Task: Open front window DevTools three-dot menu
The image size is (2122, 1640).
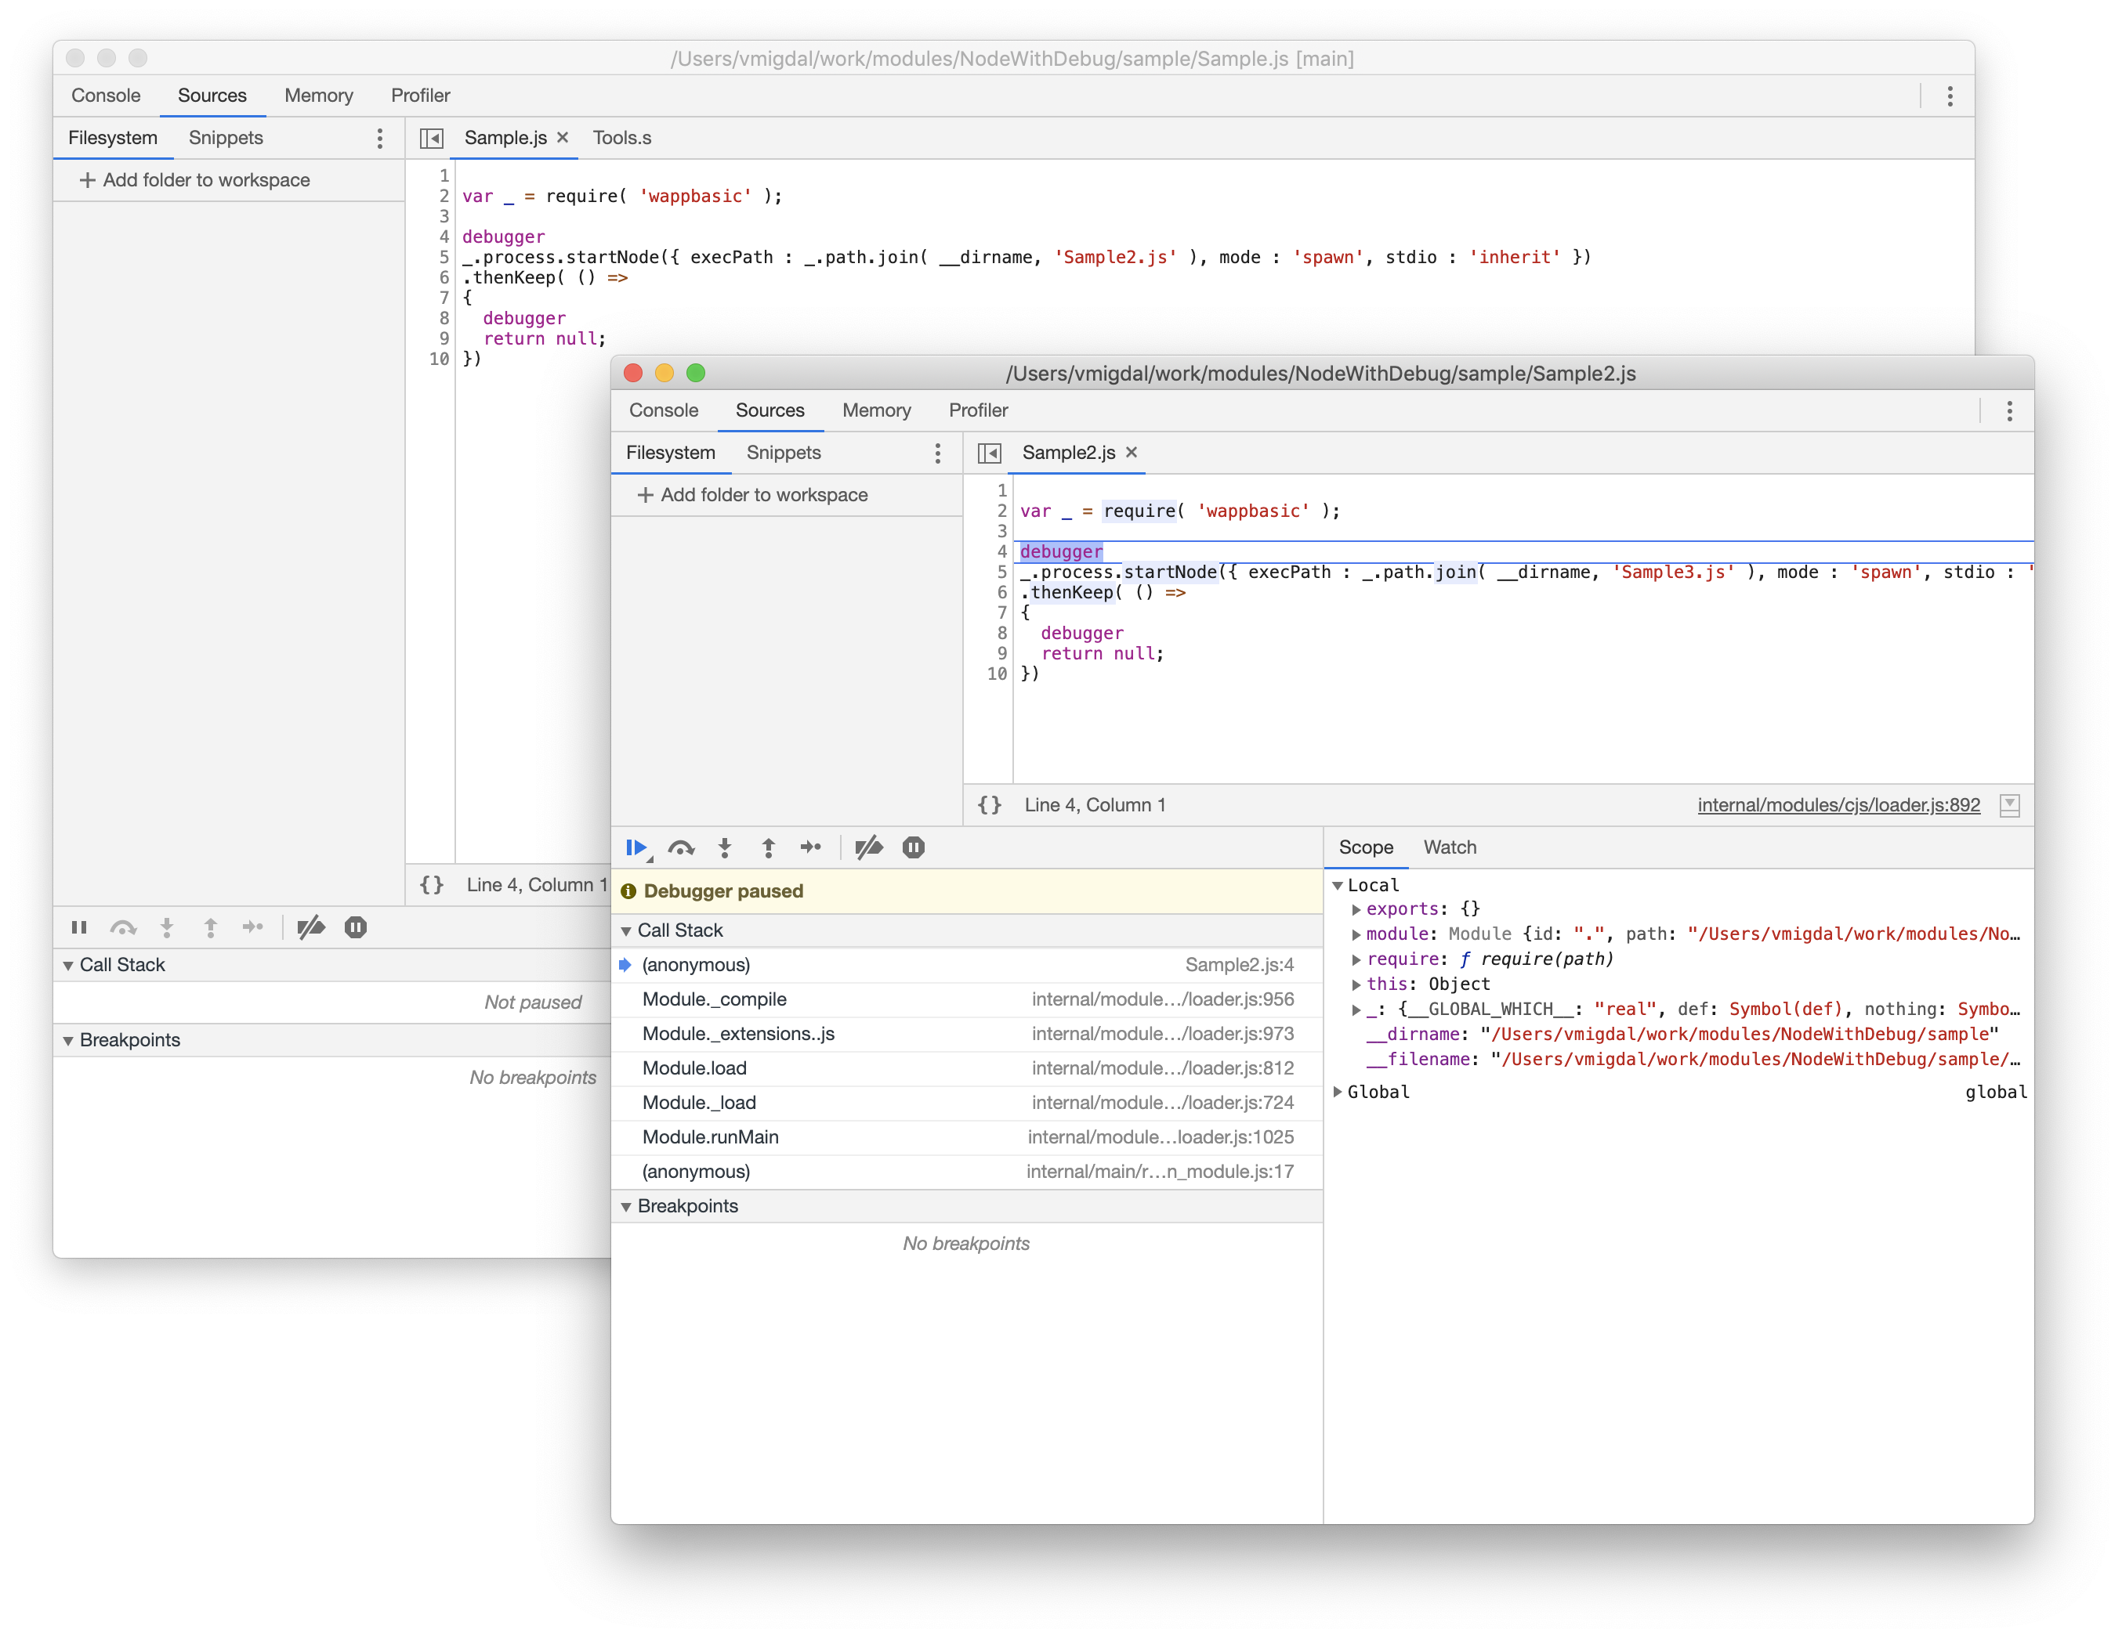Action: 2009,410
